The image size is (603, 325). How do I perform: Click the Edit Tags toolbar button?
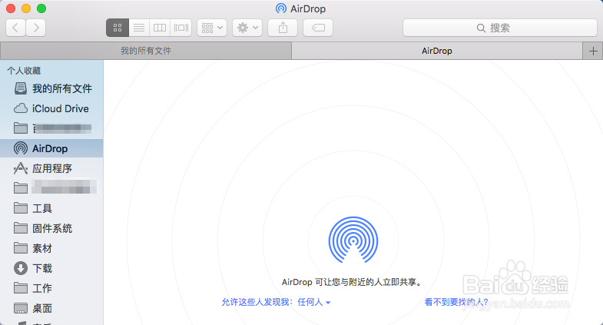[x=318, y=28]
